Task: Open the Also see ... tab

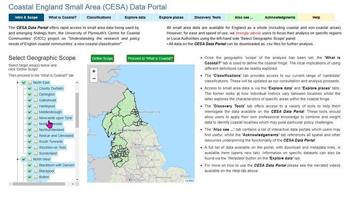Action: click(244, 17)
